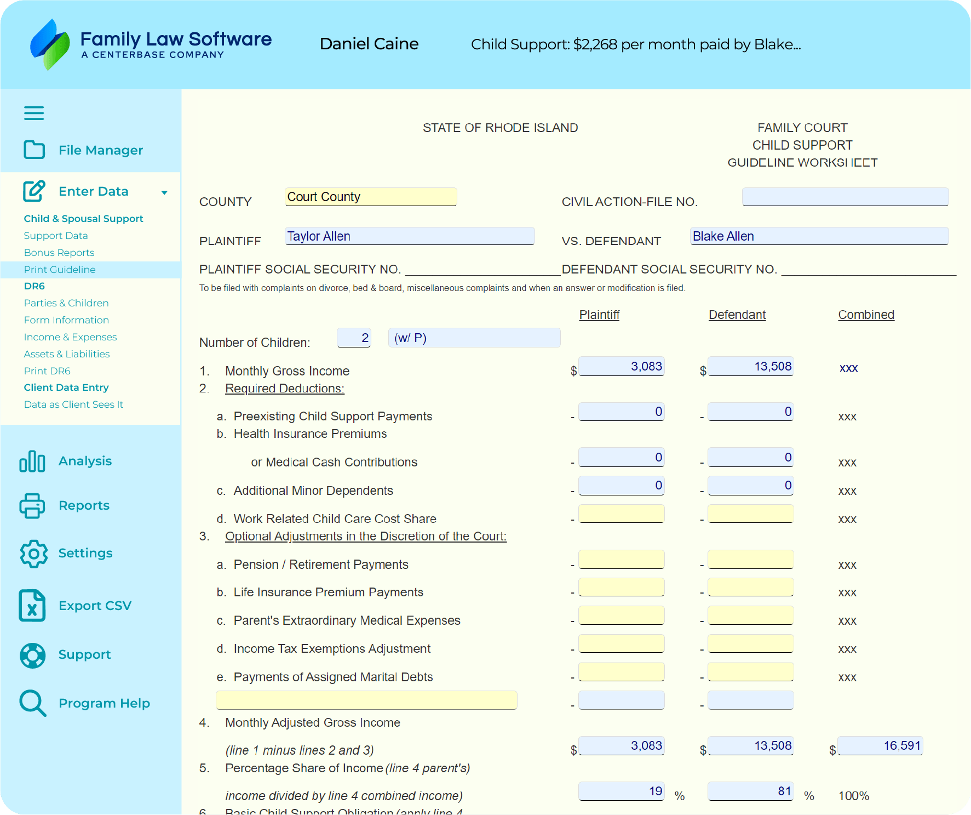Open Bonus Reports menu item

tap(59, 253)
